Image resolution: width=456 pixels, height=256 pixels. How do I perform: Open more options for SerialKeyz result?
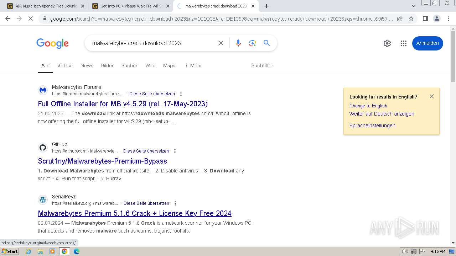point(175,203)
